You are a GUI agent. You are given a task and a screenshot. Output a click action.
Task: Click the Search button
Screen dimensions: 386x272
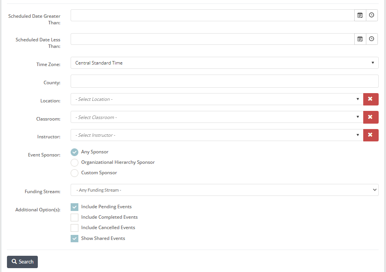tap(22, 262)
